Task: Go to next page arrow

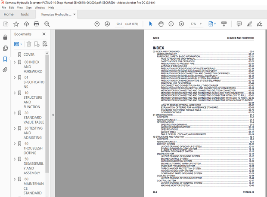Action: coord(107,24)
